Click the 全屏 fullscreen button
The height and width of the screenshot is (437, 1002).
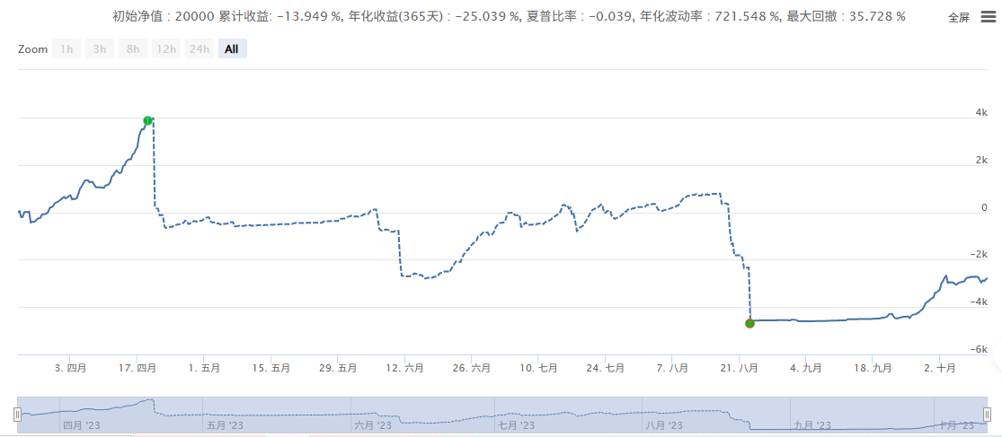pos(959,18)
